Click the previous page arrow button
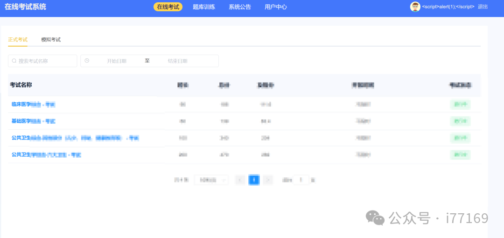This screenshot has width=504, height=238. point(240,180)
